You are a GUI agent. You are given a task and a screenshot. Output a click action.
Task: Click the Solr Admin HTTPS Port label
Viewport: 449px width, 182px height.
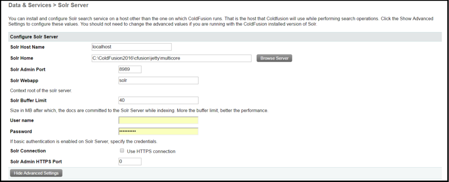(36, 162)
